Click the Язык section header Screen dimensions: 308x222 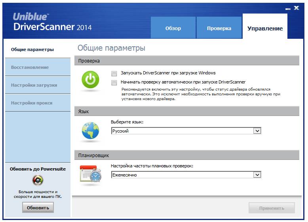tap(187, 111)
